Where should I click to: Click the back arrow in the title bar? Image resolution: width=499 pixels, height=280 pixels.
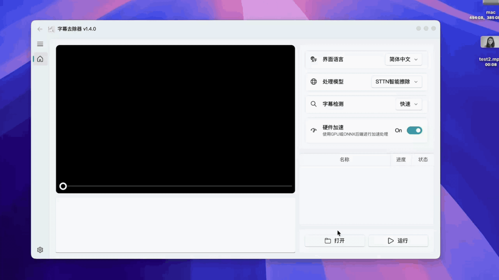click(40, 29)
